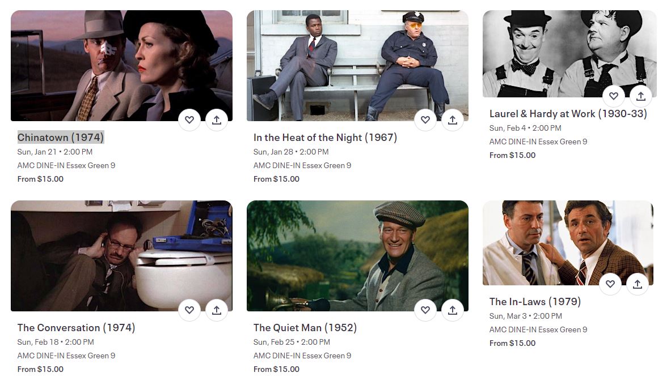This screenshot has height=381, width=671.
Task: Save In the Heat of the Night to favorites
Action: (425, 120)
